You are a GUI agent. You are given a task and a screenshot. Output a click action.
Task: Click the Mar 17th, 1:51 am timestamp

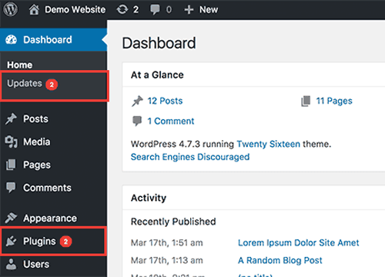167,242
